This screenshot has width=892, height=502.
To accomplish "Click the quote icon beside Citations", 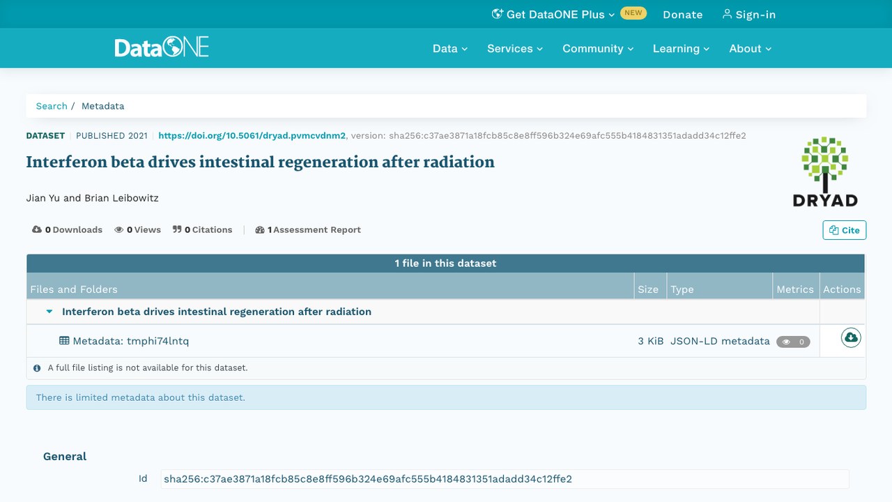I will click(x=177, y=229).
